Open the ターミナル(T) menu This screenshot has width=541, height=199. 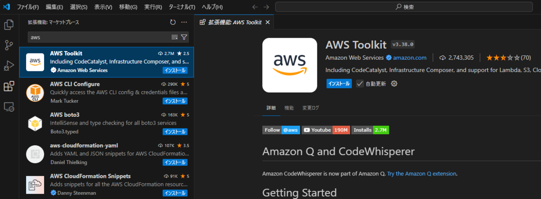[182, 7]
